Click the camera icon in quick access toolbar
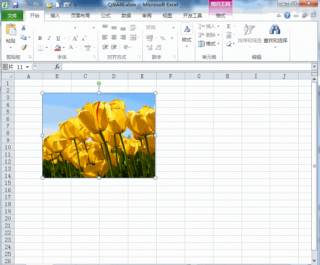The image size is (320, 265). [x=66, y=5]
